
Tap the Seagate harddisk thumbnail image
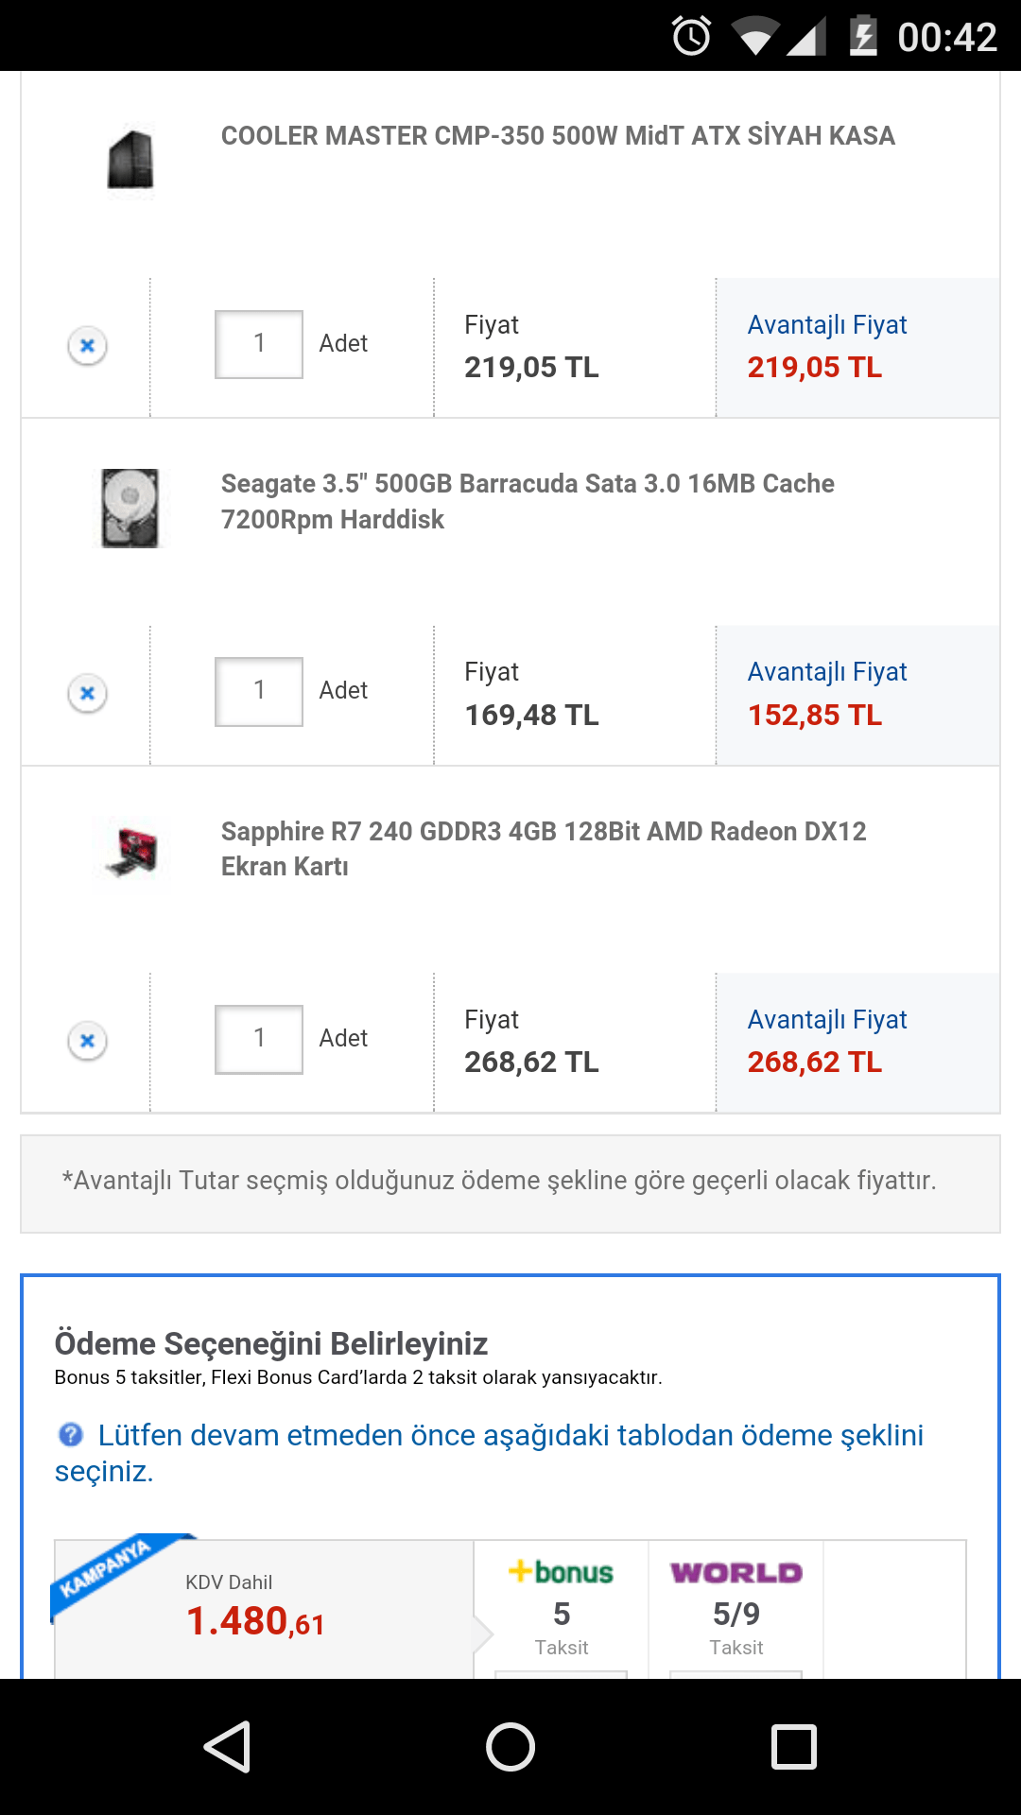tap(130, 508)
